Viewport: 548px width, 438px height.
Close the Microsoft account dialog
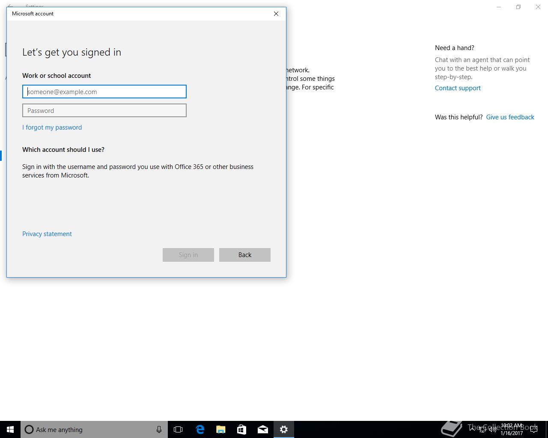276,14
